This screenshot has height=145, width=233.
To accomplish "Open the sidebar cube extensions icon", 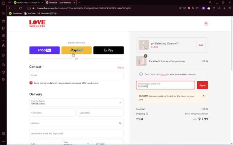I will click(3, 72).
